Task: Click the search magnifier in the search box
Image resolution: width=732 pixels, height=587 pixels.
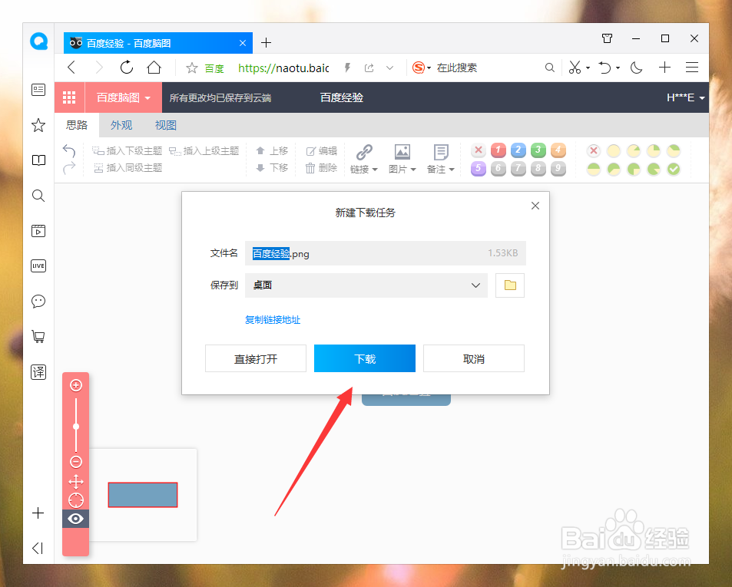Action: click(550, 68)
